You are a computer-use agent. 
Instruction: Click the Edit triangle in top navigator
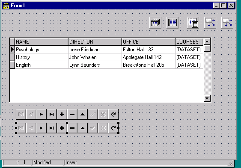[x=83, y=114]
